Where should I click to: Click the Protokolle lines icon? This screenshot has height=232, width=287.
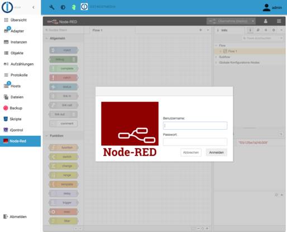tap(6, 75)
